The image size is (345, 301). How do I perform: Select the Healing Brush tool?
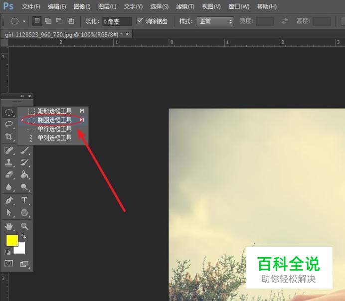[9, 150]
